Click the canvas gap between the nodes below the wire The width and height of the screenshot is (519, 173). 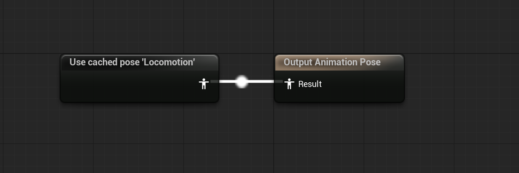(x=247, y=95)
